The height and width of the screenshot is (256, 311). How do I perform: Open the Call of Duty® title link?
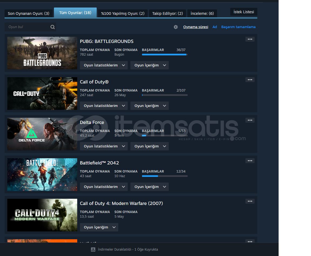pyautogui.click(x=94, y=82)
